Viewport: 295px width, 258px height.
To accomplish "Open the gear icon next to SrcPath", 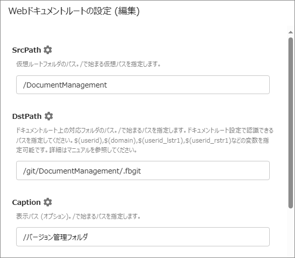I will point(48,50).
